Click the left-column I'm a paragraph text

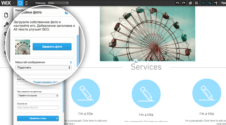(86, 122)
